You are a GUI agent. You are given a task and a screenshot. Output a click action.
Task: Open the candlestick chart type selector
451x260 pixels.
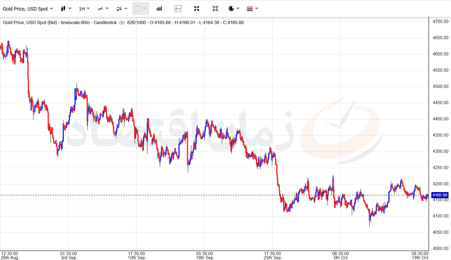pos(63,9)
